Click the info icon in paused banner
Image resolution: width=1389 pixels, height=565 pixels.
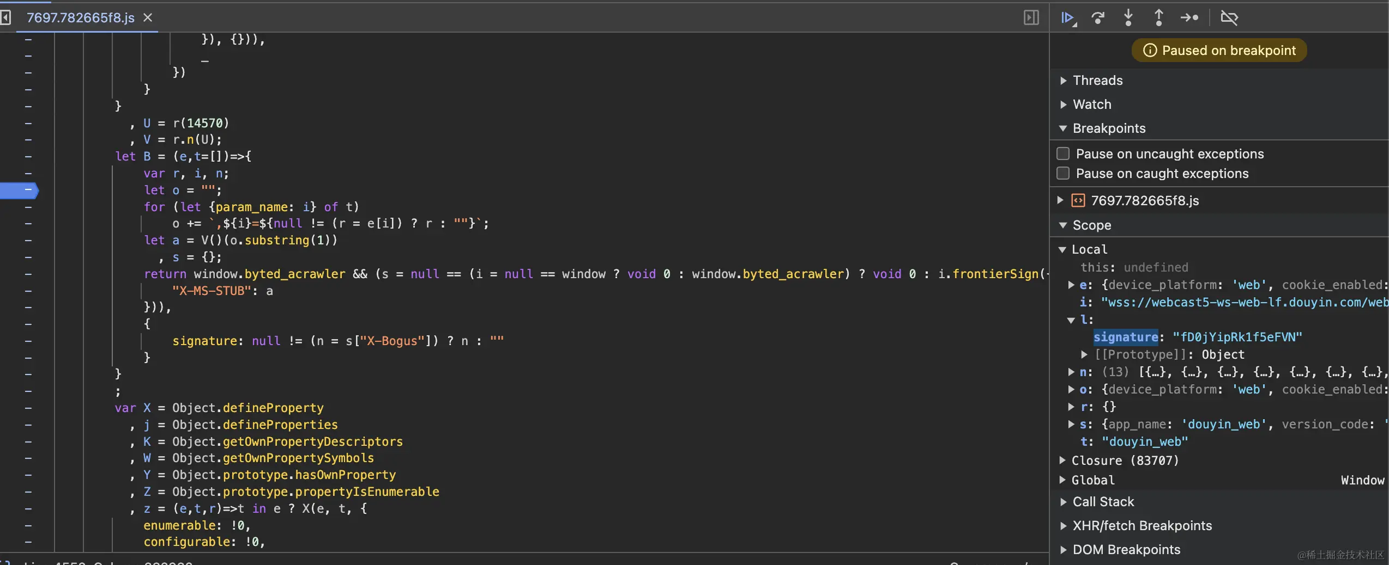[1150, 51]
